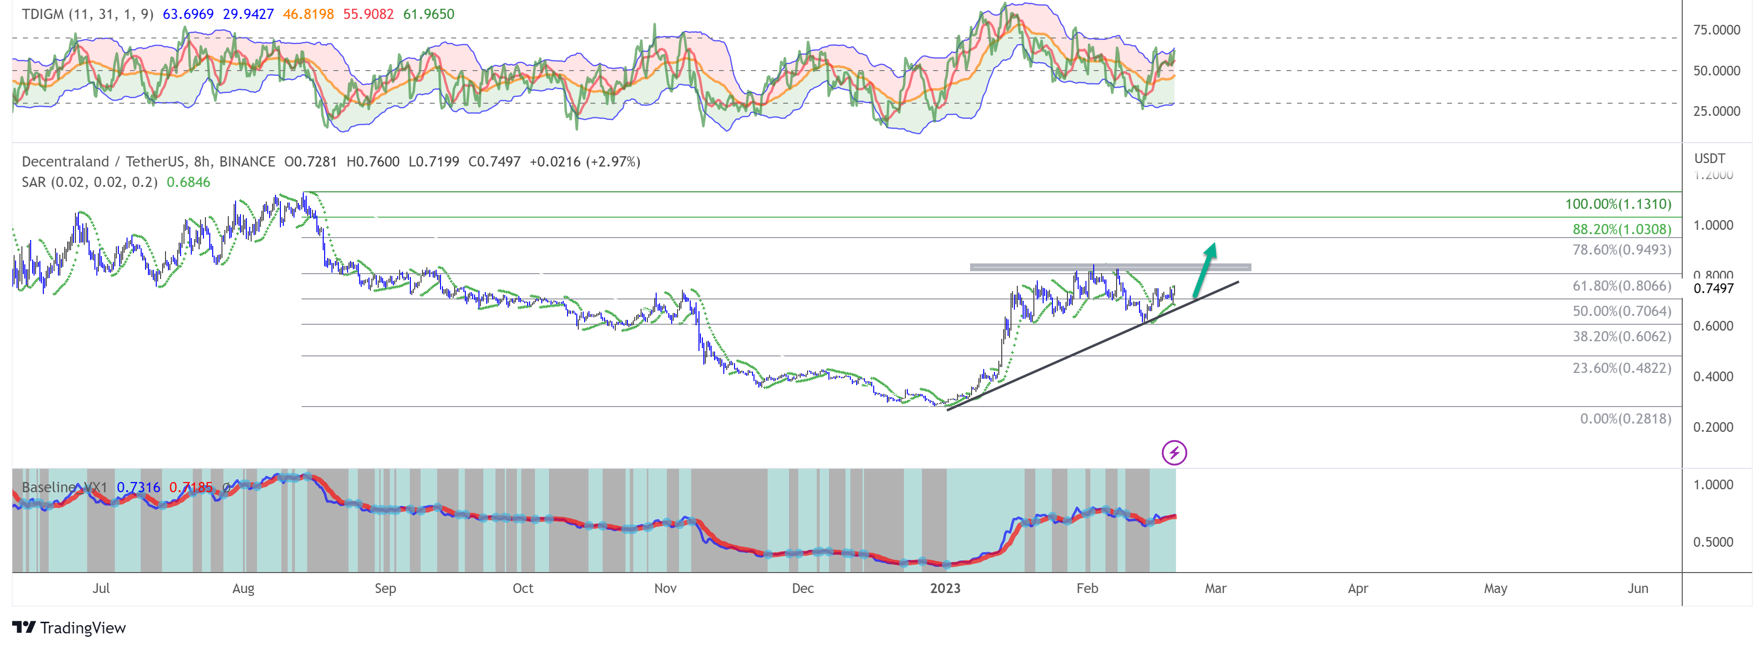Click the SAR indicator label
The image size is (1764, 649).
point(90,182)
